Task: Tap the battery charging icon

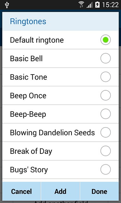Action: (x=97, y=5)
